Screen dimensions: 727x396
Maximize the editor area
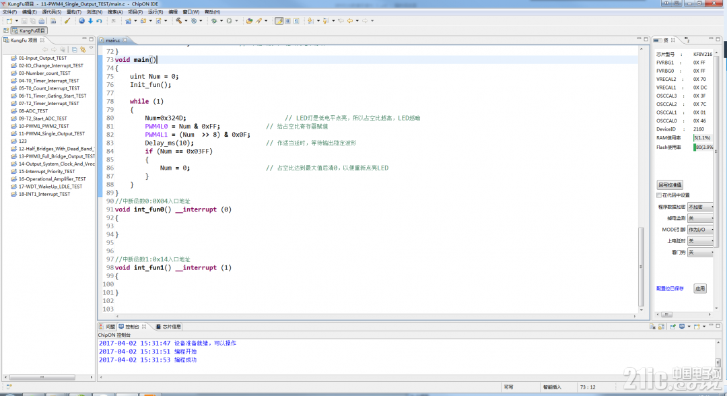(x=646, y=39)
